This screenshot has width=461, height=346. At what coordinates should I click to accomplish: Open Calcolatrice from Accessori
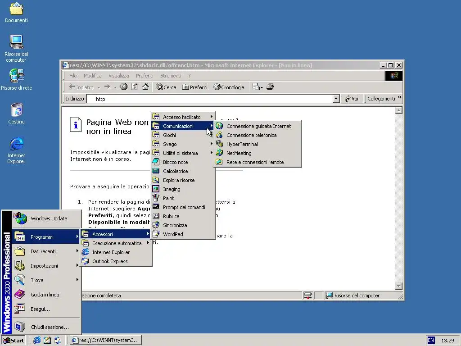click(x=183, y=171)
